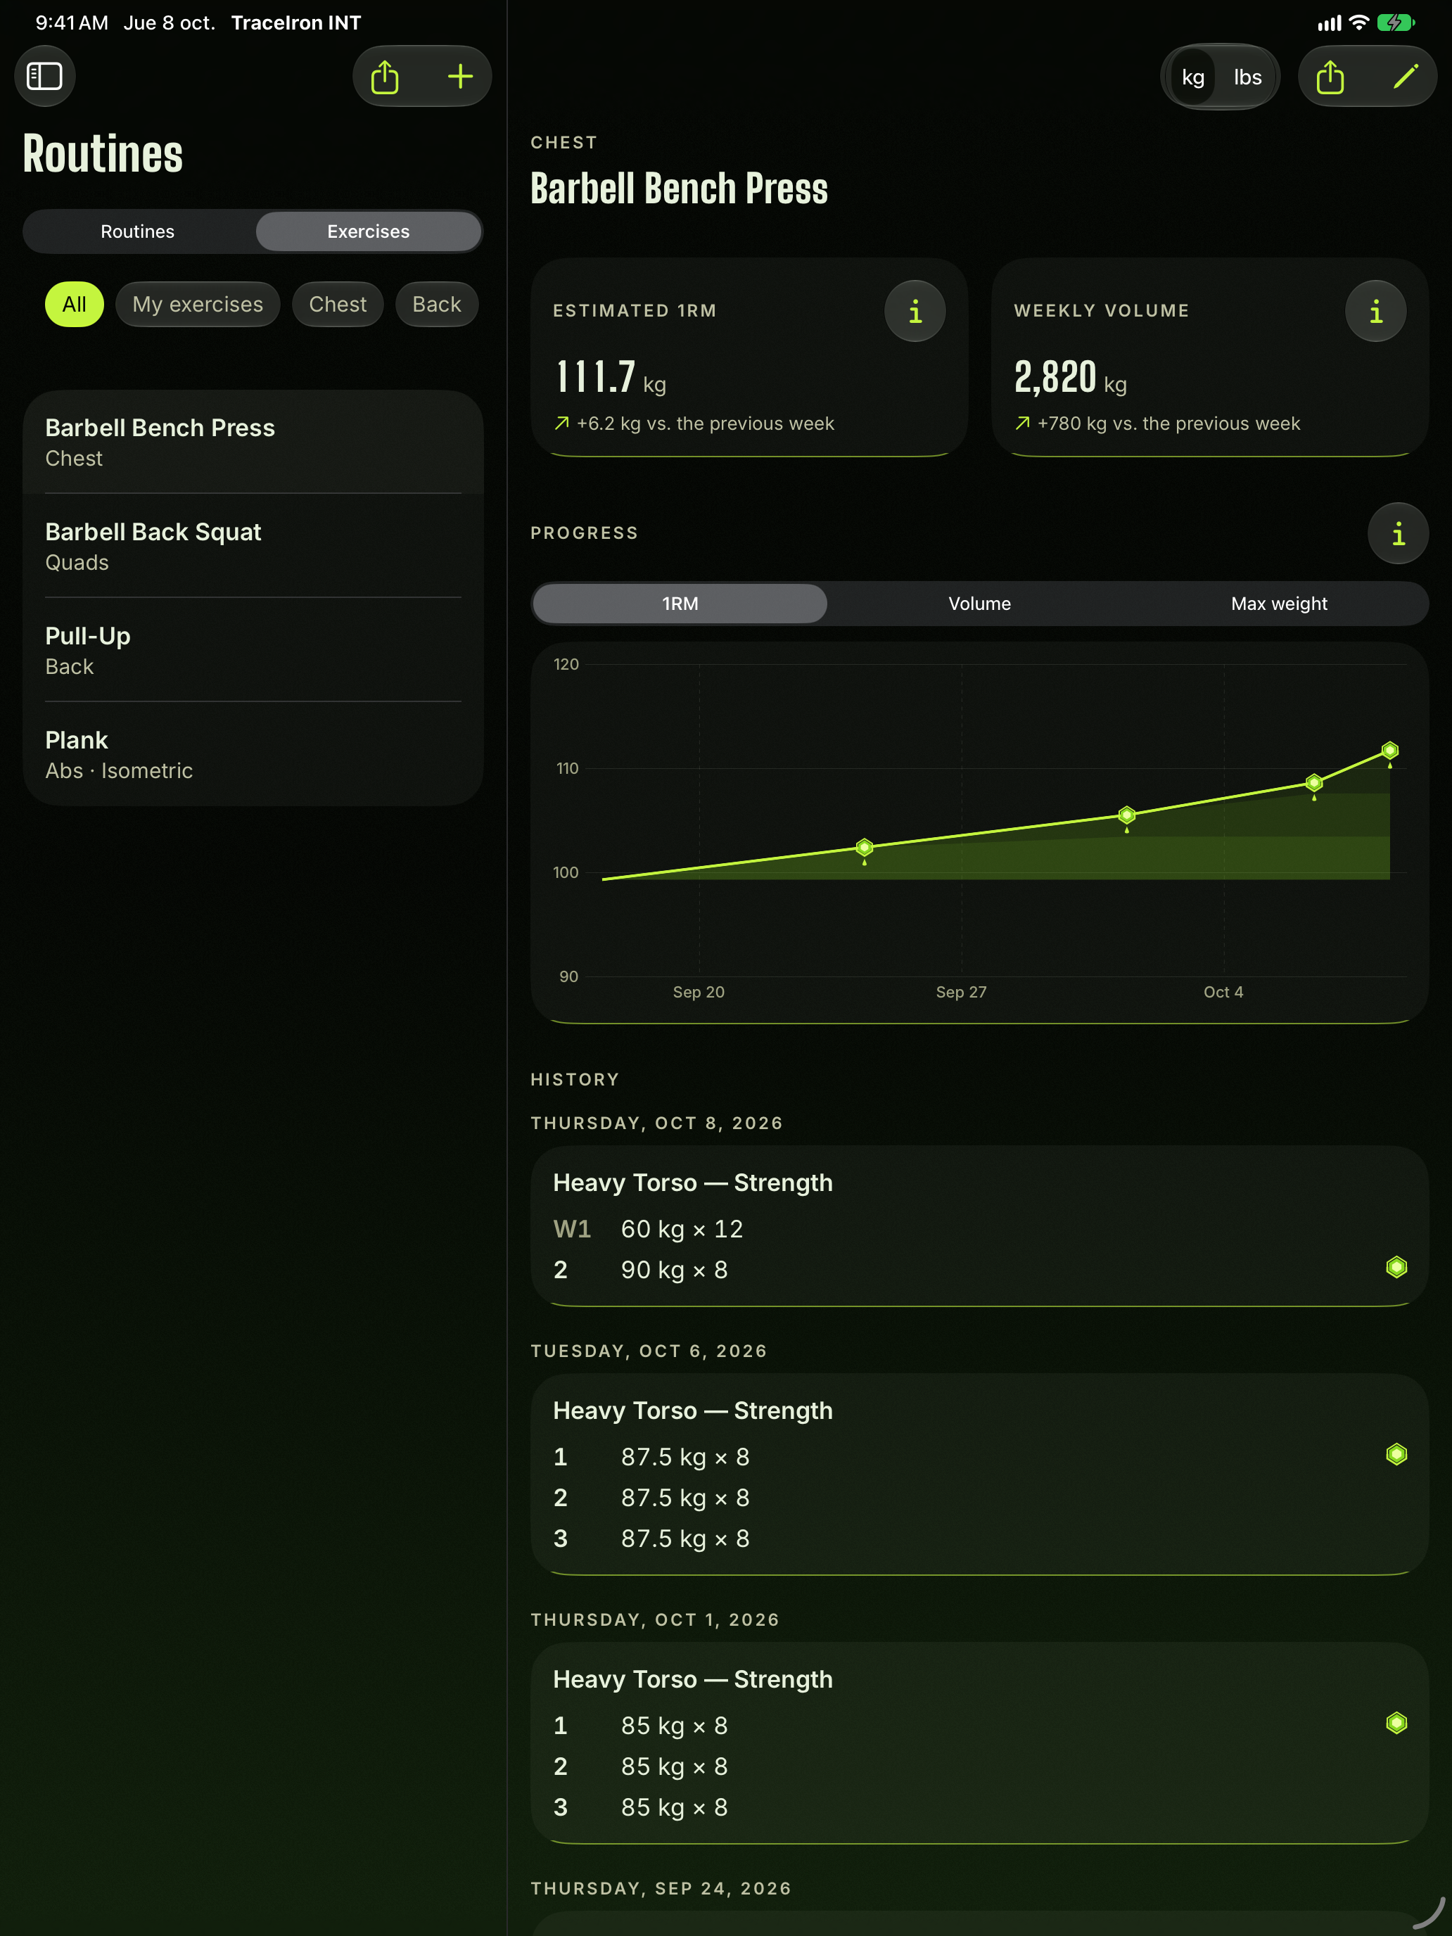Tap PR badge on Oct 1 first set
1452x1936 pixels.
[x=1396, y=1724]
